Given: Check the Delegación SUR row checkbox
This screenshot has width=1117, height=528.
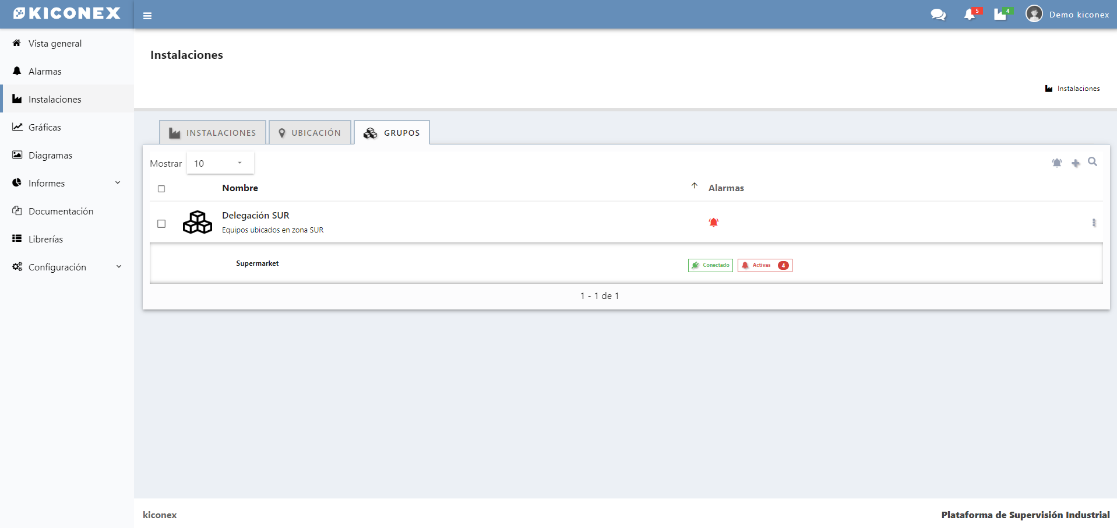Looking at the screenshot, I should (x=161, y=224).
